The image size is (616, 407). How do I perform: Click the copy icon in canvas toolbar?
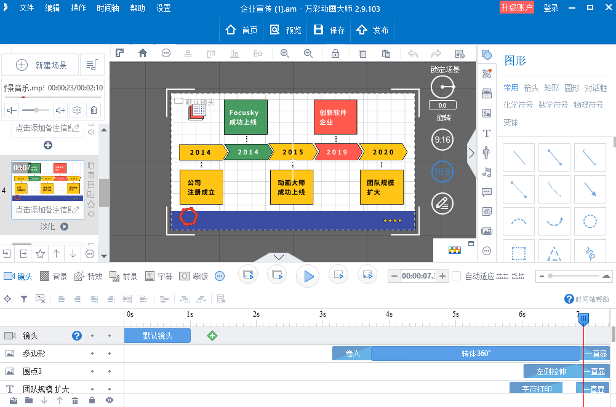[362, 53]
